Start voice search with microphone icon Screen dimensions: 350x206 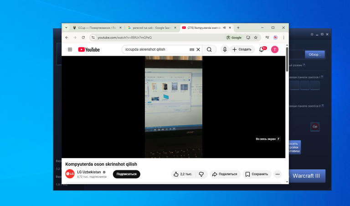225,49
